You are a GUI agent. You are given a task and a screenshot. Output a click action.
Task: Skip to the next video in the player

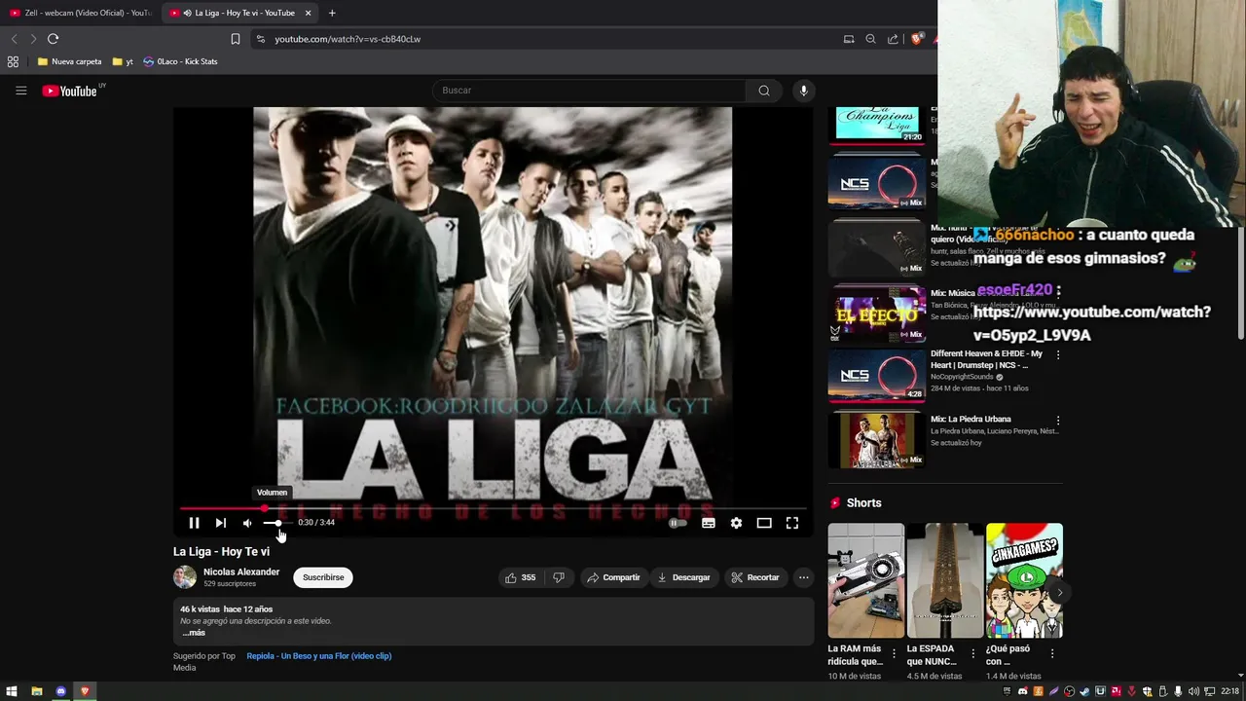click(221, 523)
